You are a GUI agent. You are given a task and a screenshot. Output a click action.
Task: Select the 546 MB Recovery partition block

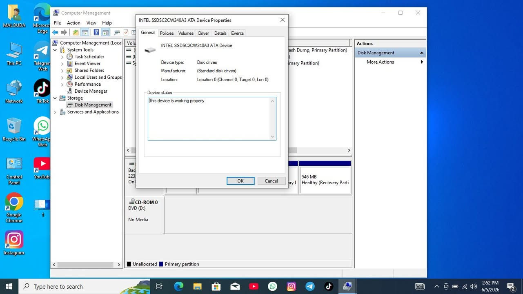(x=325, y=177)
